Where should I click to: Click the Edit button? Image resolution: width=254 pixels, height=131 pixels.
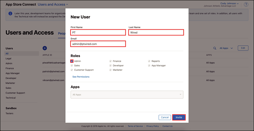pyautogui.click(x=243, y=48)
